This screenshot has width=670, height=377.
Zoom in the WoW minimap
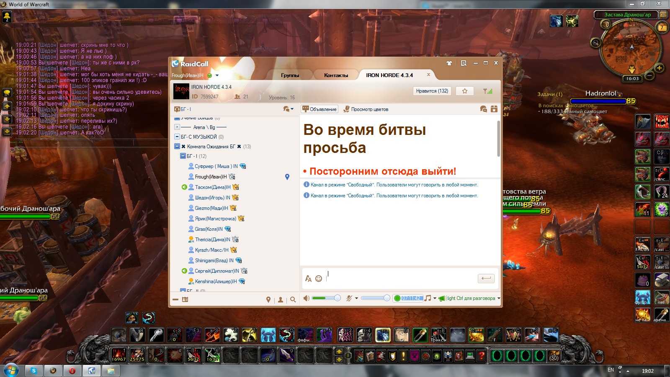(659, 68)
